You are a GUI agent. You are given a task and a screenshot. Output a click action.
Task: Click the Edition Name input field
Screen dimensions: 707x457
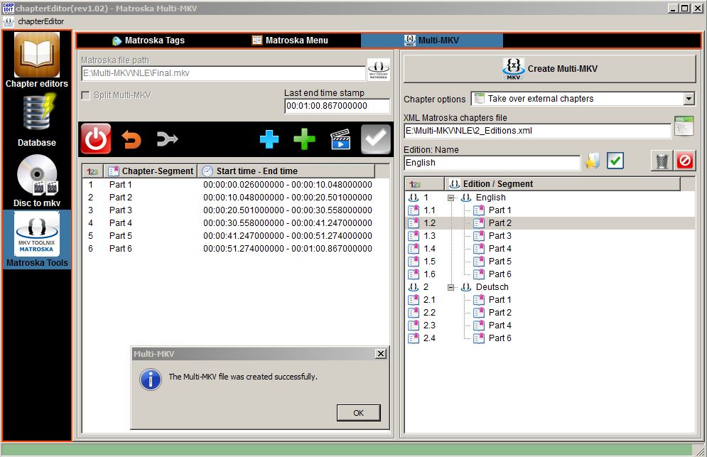pyautogui.click(x=492, y=163)
